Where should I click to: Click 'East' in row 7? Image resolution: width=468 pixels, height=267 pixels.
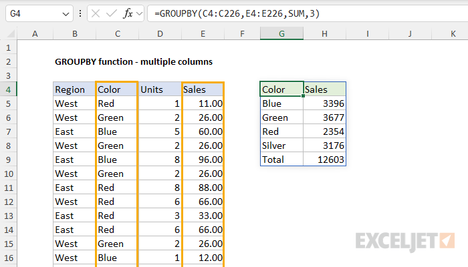[75, 131]
